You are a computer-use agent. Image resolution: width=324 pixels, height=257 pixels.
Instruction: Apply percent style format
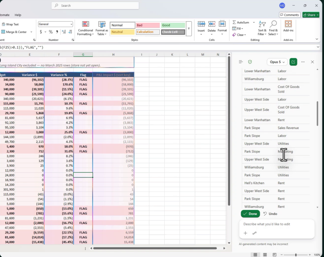[51, 32]
